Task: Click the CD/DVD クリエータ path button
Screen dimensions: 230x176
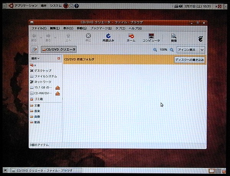Action: tap(59, 49)
